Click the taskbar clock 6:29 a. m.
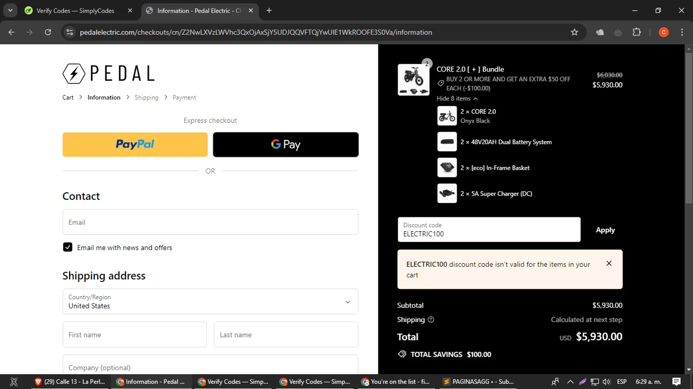Viewport: 693px width, 389px height. click(649, 382)
